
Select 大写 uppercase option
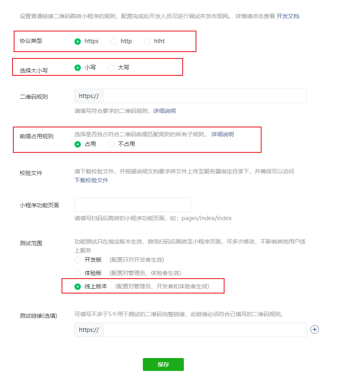click(x=111, y=68)
